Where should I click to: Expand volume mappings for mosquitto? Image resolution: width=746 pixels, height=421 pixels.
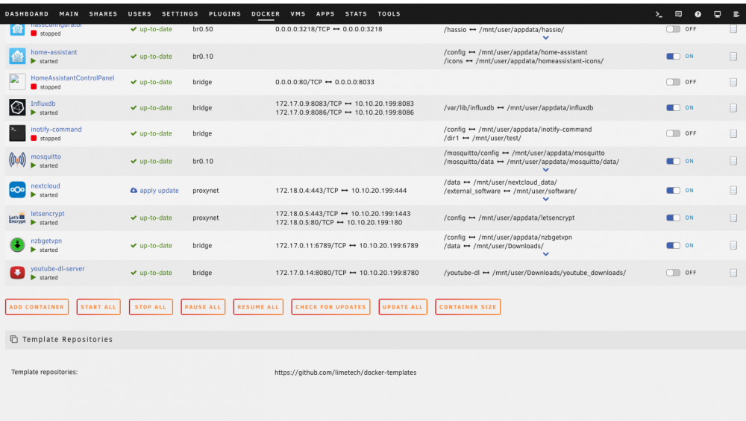pos(546,170)
